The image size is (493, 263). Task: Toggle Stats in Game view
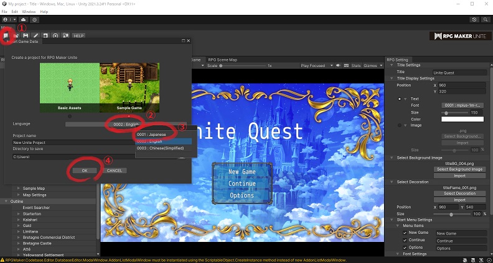tap(356, 66)
